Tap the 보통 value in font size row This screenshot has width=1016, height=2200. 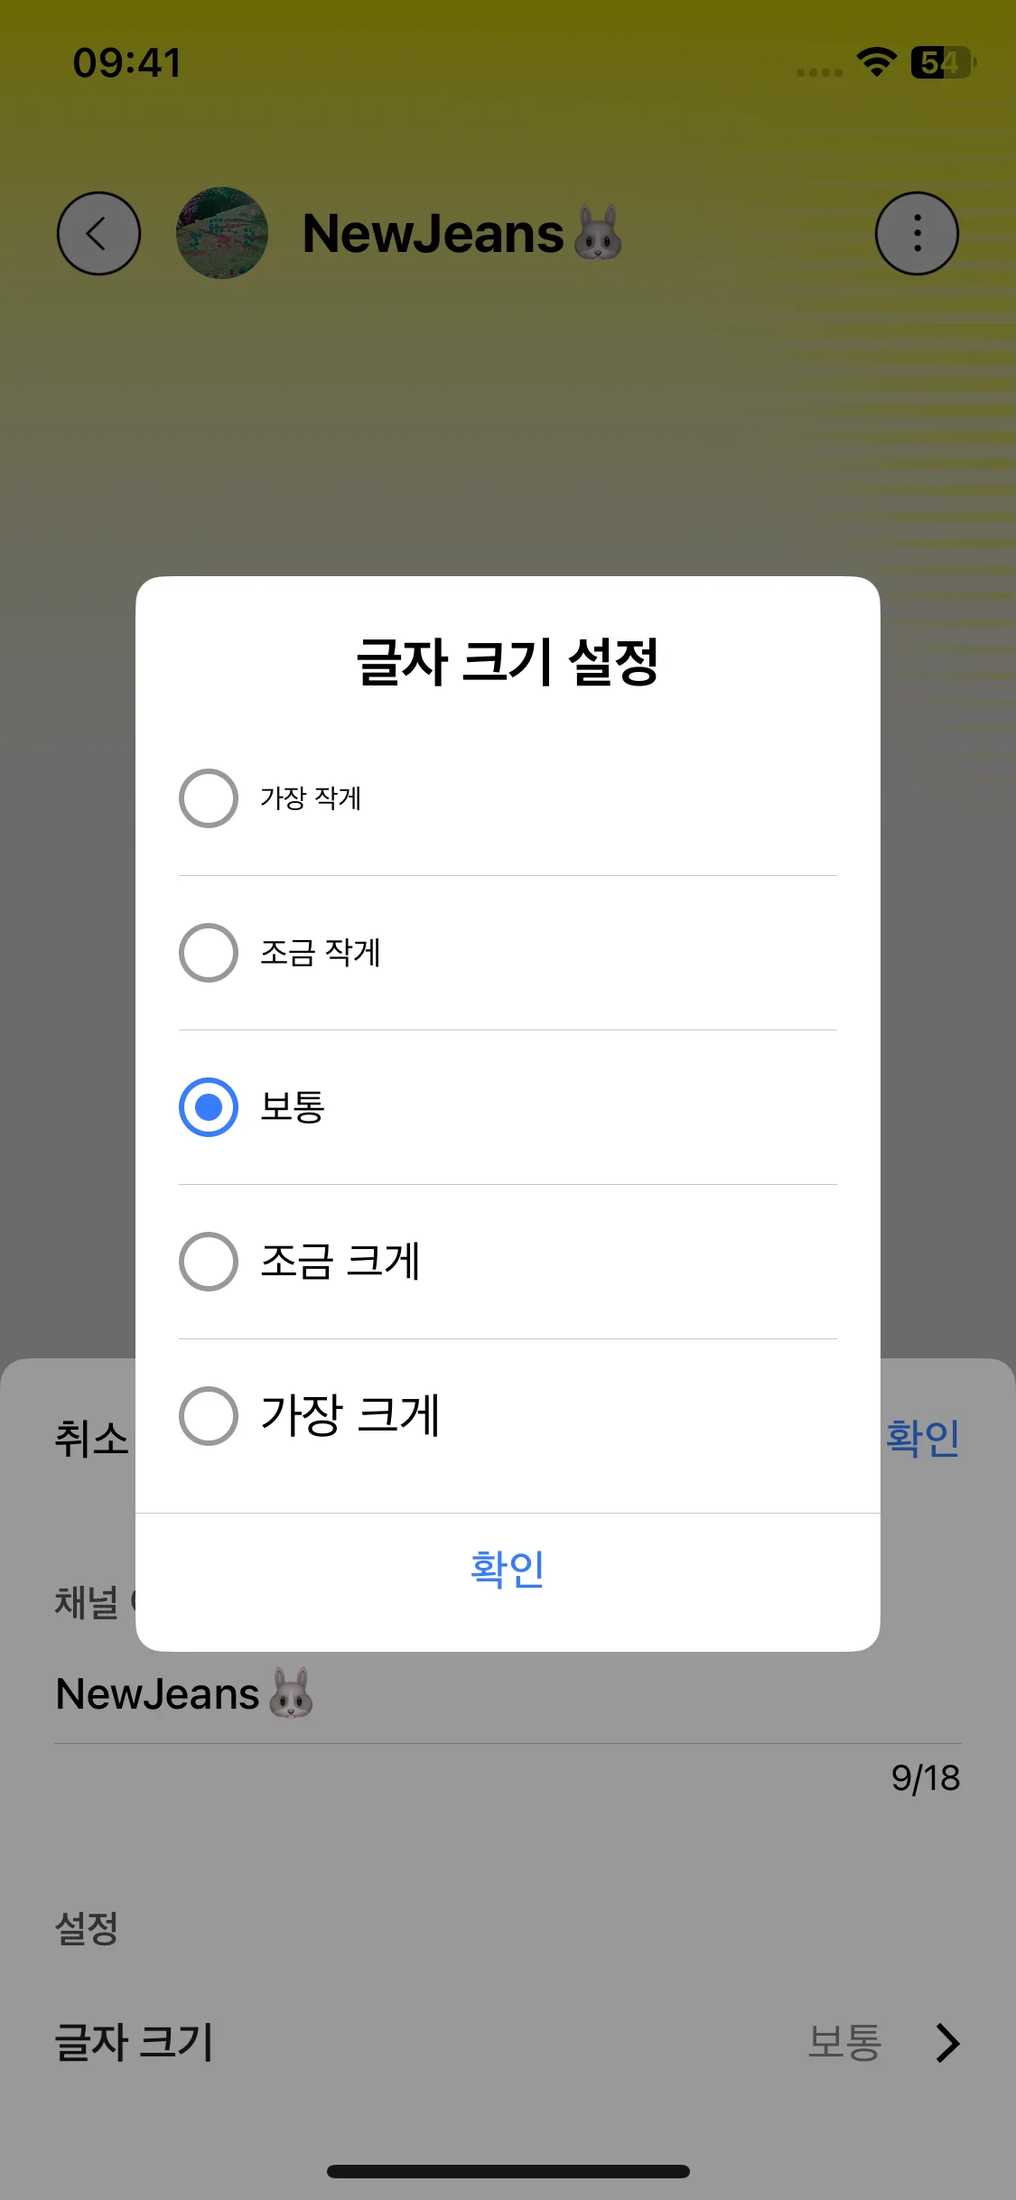coord(844,2043)
